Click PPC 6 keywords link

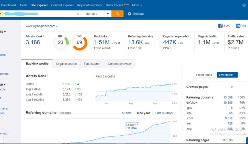tap(170, 48)
